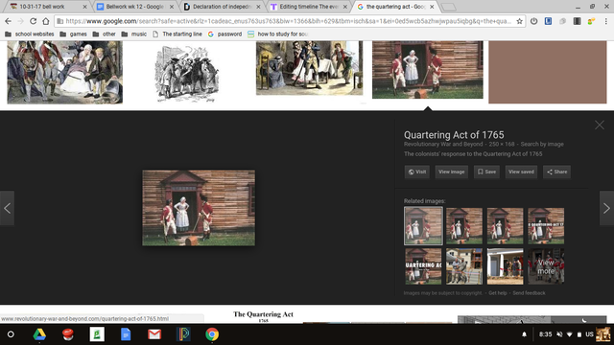Click the View image button
This screenshot has height=345, width=614.
click(452, 172)
